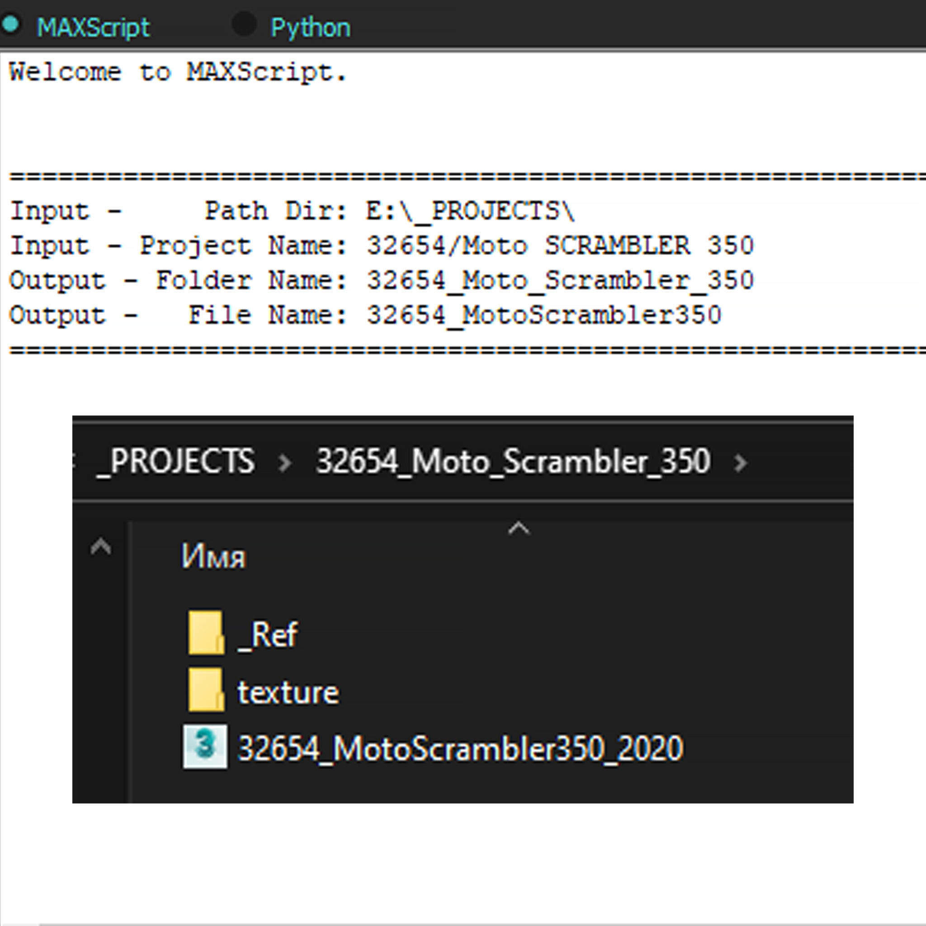Click the 'Welcome to MAXScript.' line
Viewport: 926px width, 926px height.
click(177, 73)
